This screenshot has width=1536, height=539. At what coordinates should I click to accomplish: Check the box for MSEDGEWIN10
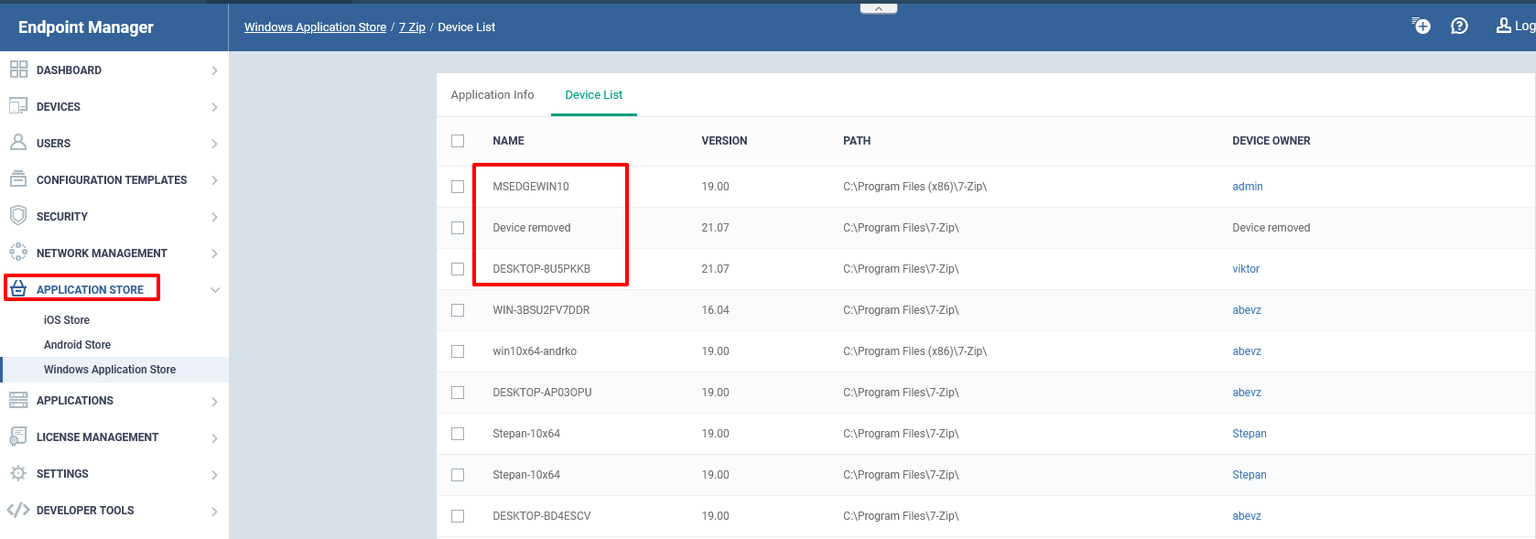pyautogui.click(x=458, y=187)
